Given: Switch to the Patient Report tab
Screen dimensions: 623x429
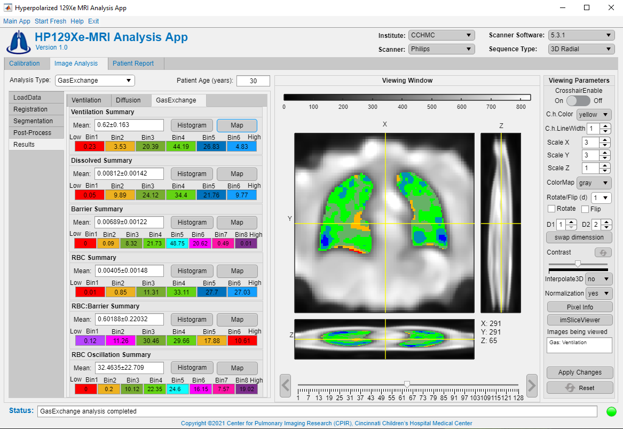Looking at the screenshot, I should (x=133, y=63).
